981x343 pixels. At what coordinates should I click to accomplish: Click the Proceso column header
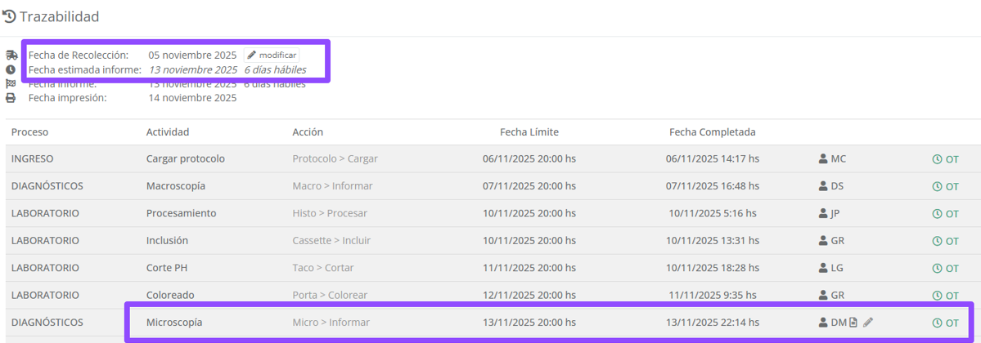tap(29, 132)
